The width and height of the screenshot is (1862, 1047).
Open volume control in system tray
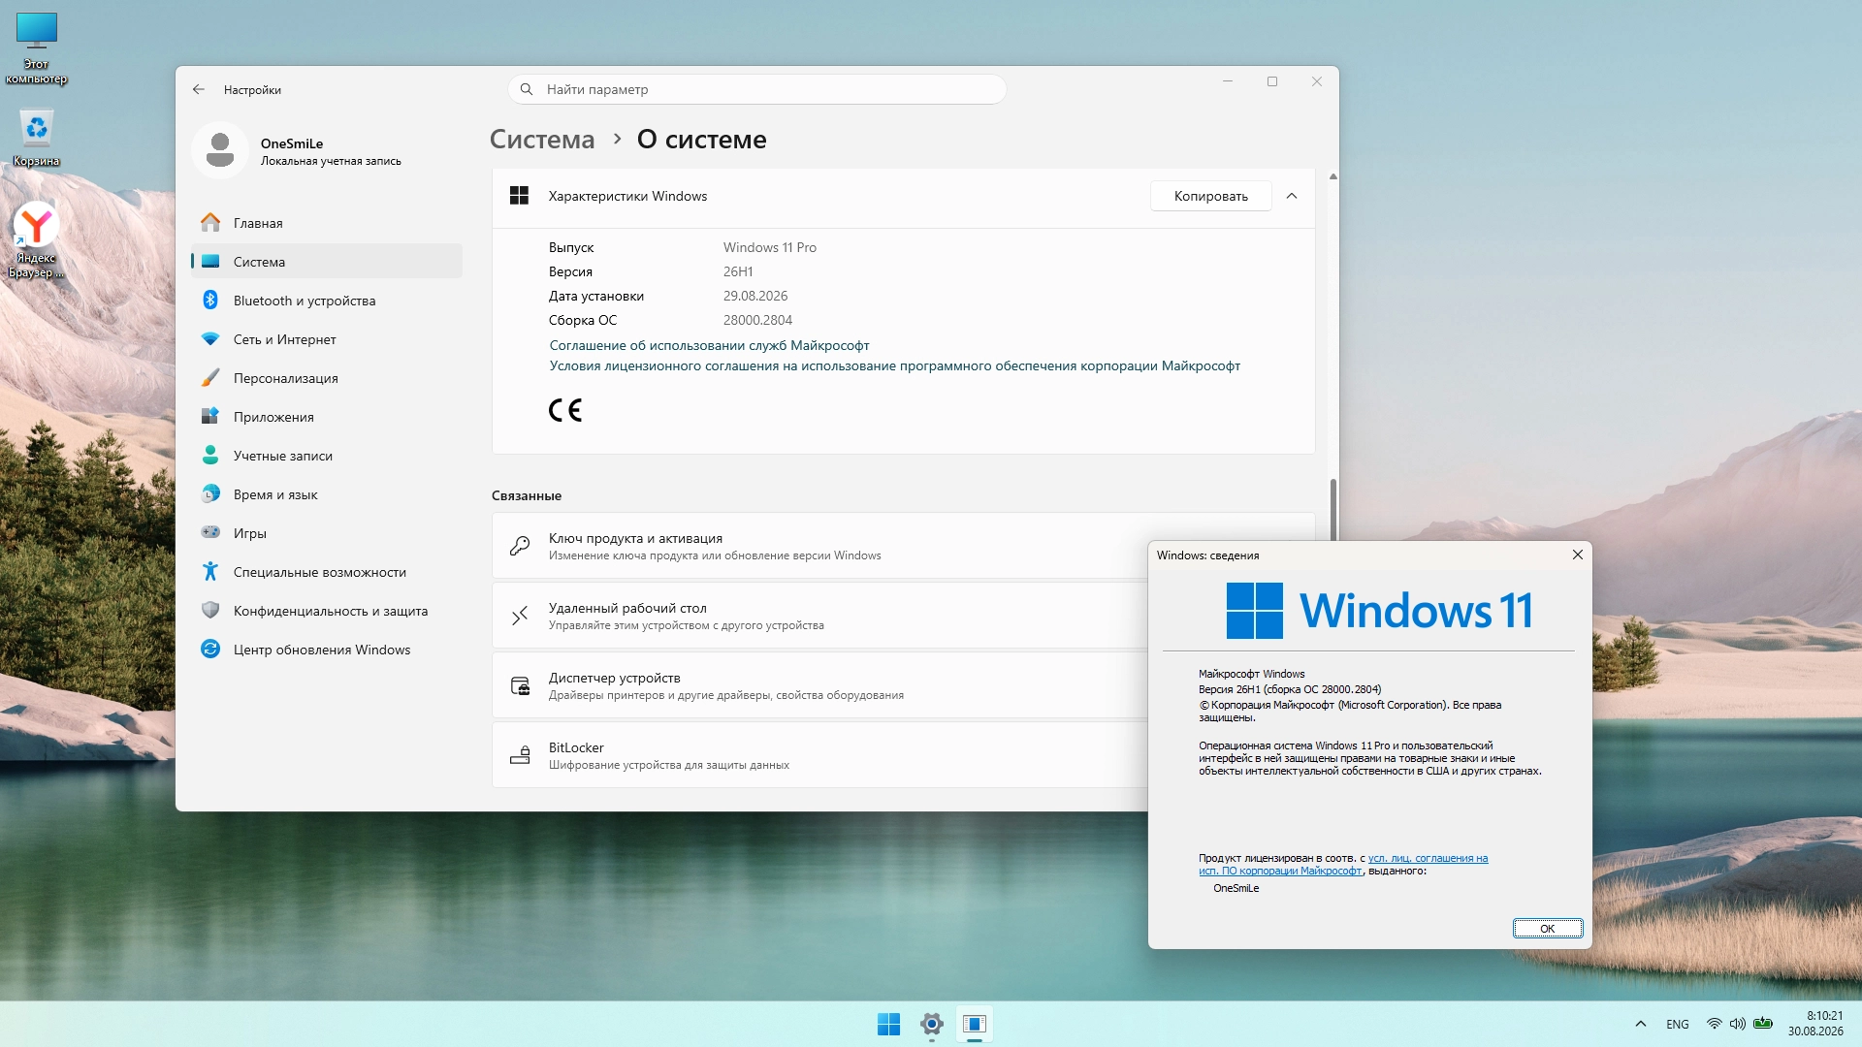[x=1737, y=1024]
